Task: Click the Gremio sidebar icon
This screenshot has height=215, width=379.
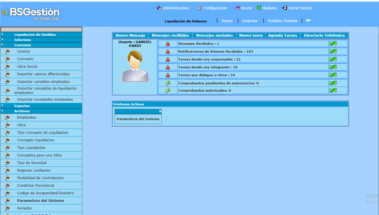Action: click(8, 51)
